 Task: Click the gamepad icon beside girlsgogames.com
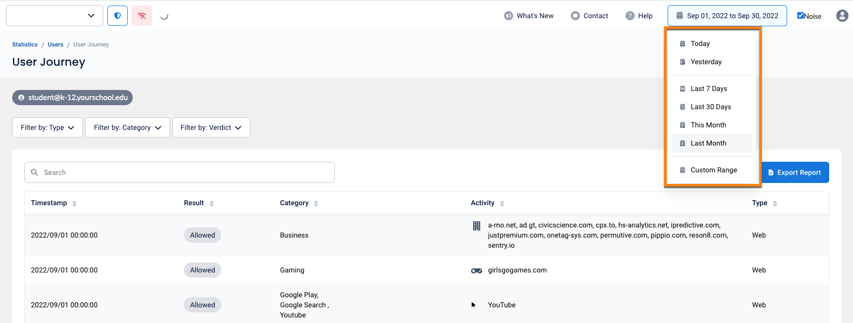point(477,270)
